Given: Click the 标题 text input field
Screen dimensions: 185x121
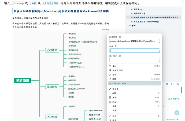Looking at the screenshot, I should (x=135, y=51).
